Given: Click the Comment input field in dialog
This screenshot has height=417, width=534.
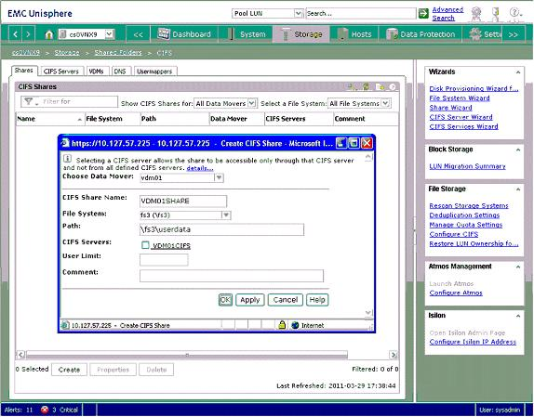Looking at the screenshot, I should [232, 276].
